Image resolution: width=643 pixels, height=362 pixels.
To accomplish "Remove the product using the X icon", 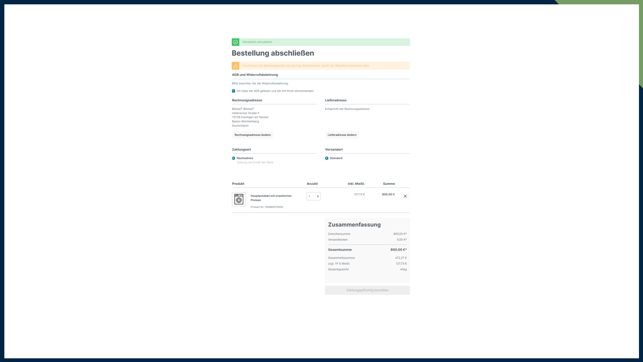I will coord(405,196).
